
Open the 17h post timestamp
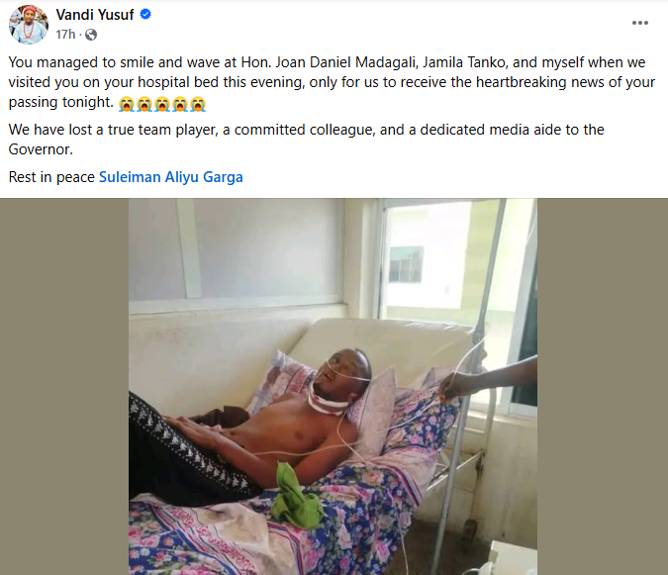65,34
